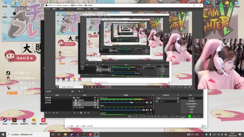Viewport: 244px width, 137px height.
Task: Open the Windows Start menu
Action: (3, 135)
